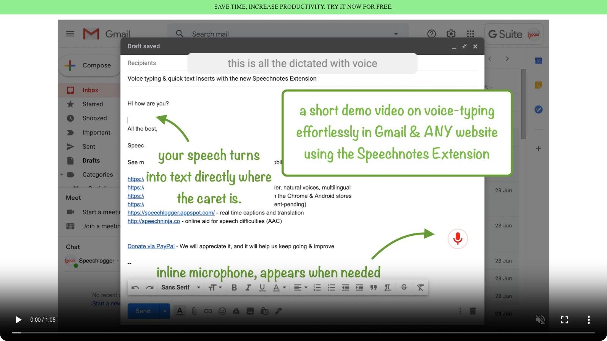Open Google Calendar from the right sidebar
Screen dimensions: 607x341
pos(538,60)
